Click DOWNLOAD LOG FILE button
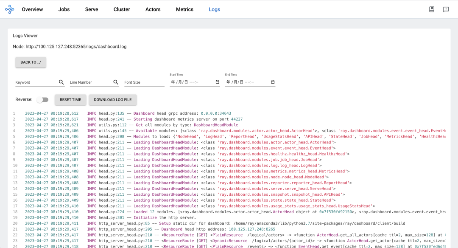 (x=113, y=100)
